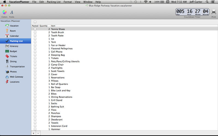Mark Cell Phone as packed
218x136 pixels.
coord(35,52)
